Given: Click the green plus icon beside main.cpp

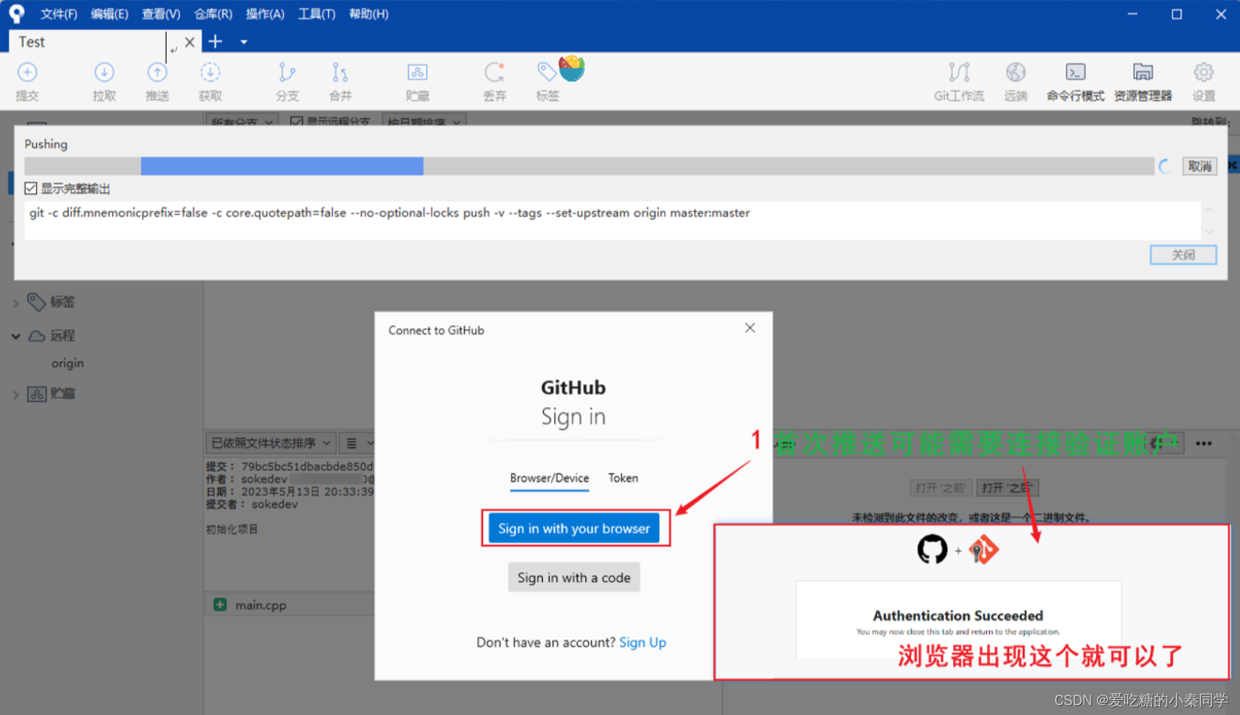Looking at the screenshot, I should click(x=220, y=605).
